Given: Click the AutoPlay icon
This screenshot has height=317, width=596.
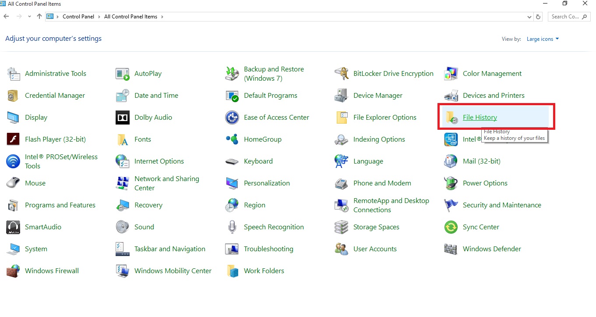Looking at the screenshot, I should (x=123, y=74).
